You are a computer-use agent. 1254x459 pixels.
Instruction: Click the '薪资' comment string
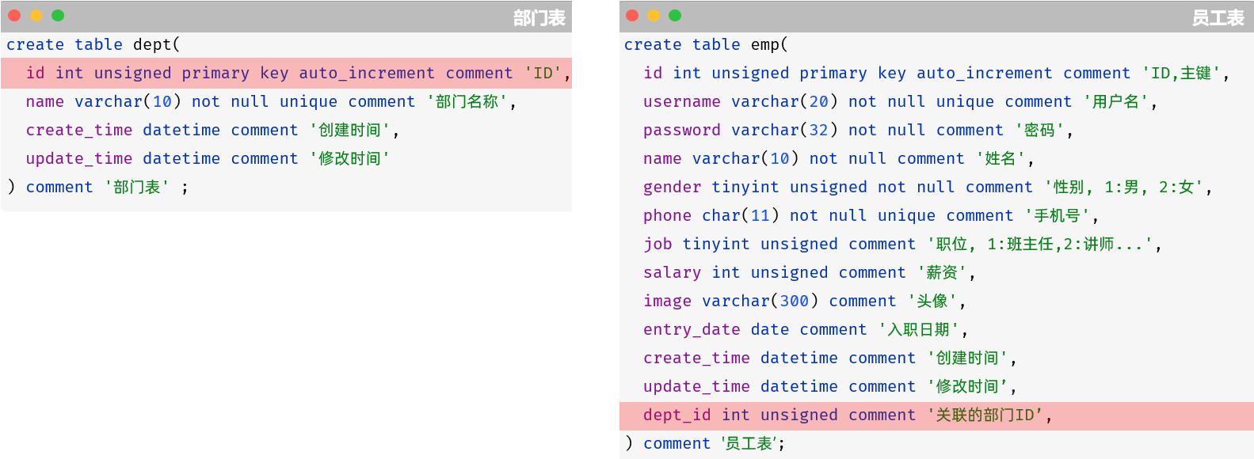[942, 273]
